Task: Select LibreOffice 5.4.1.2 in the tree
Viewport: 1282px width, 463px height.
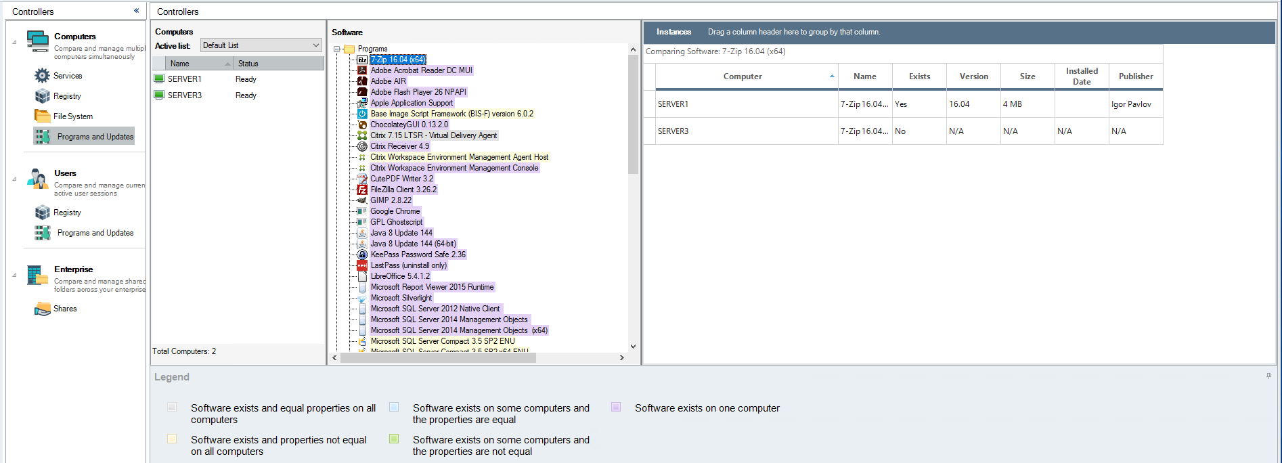Action: [400, 276]
